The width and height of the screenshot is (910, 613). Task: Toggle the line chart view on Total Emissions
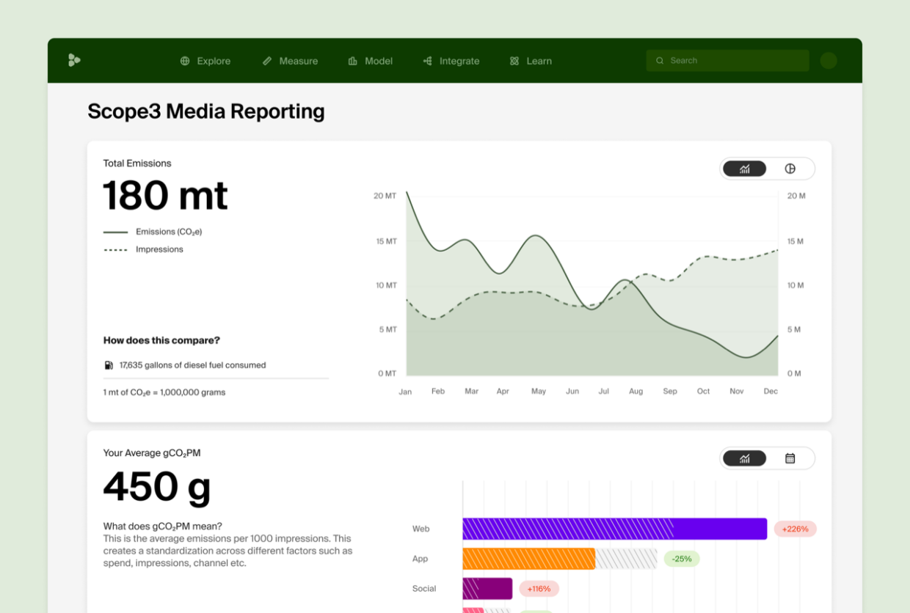click(x=744, y=168)
